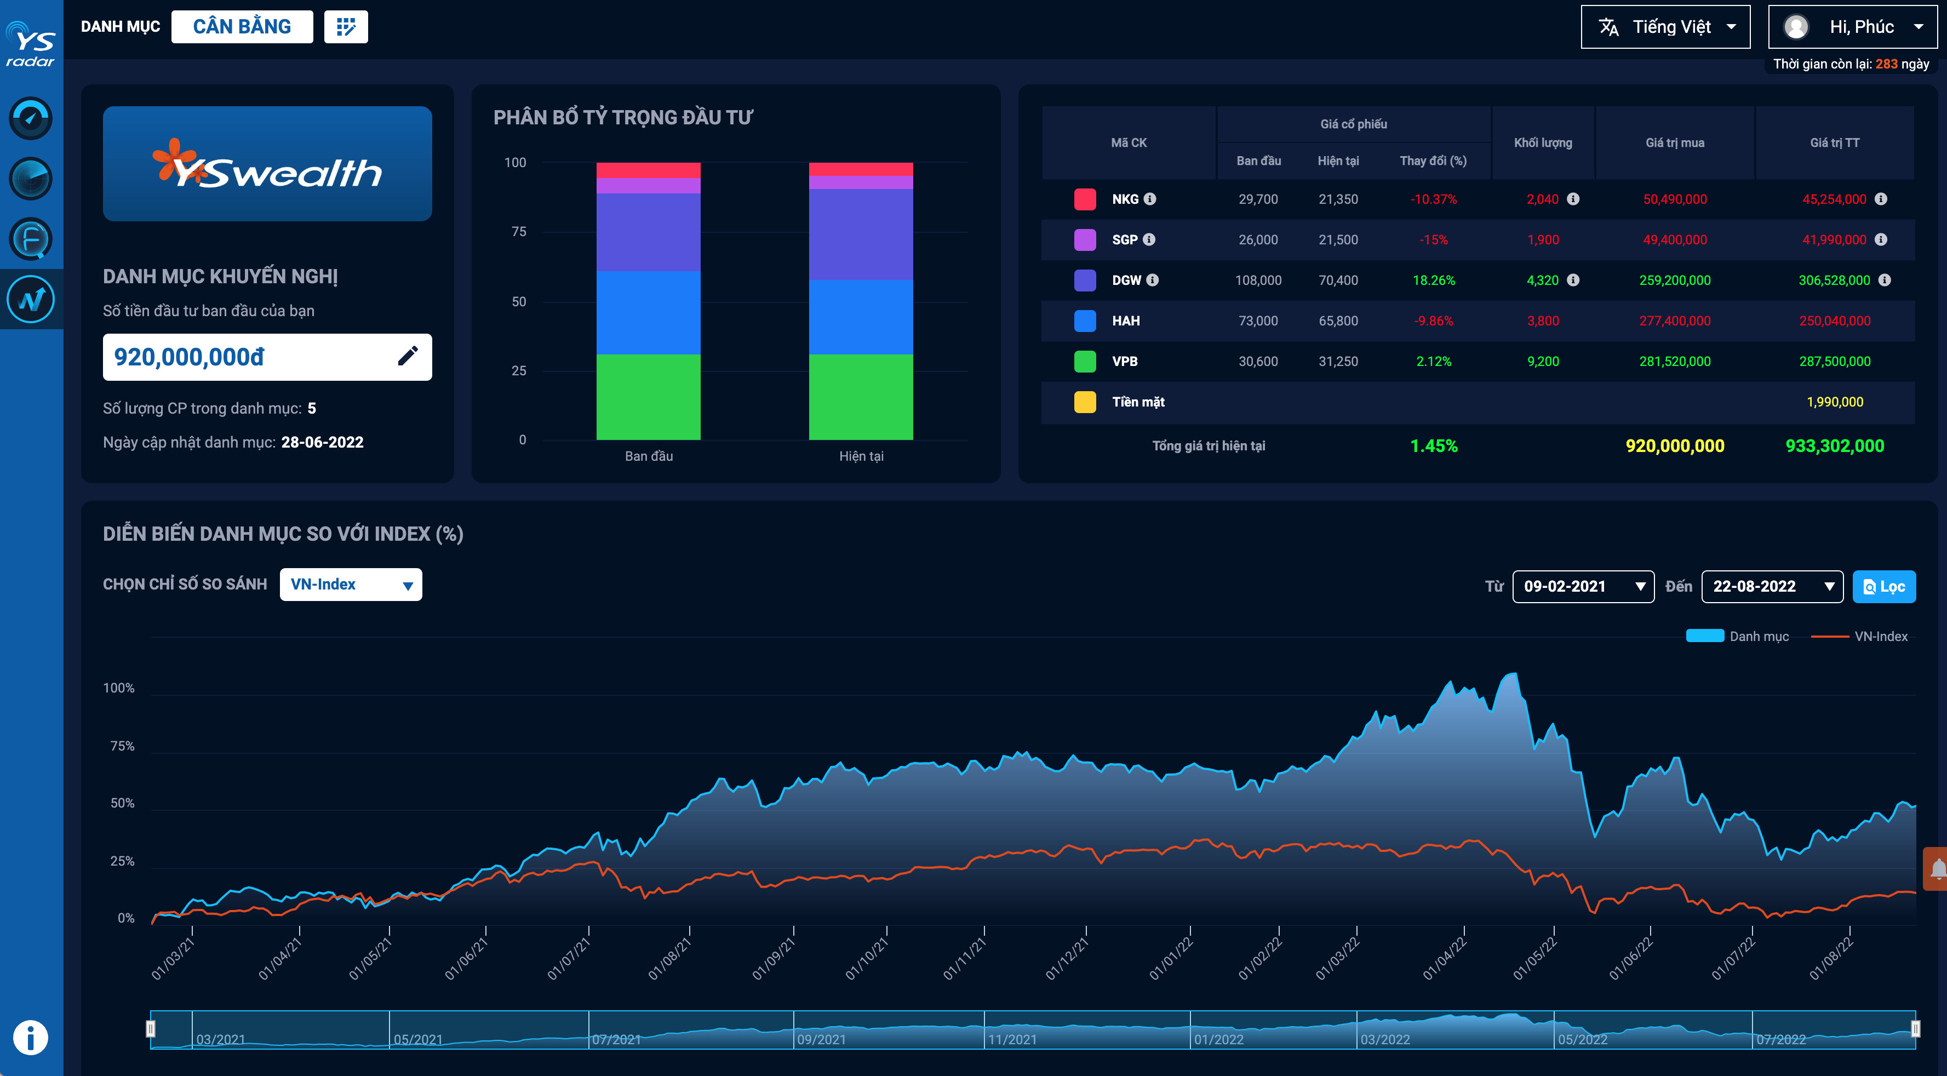Click the info icon beside DGW volume 4,320

(x=1573, y=281)
